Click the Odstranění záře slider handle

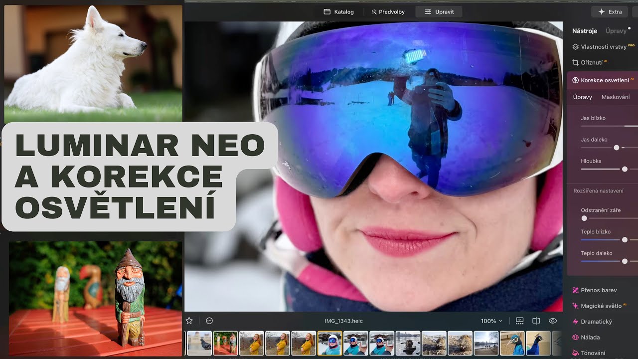click(584, 218)
